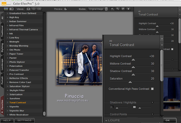Click the Highlight Contrast slider handle
The height and width of the screenshot is (123, 181).
point(133,60)
